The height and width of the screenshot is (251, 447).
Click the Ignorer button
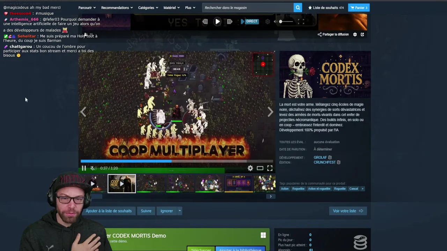(167, 211)
